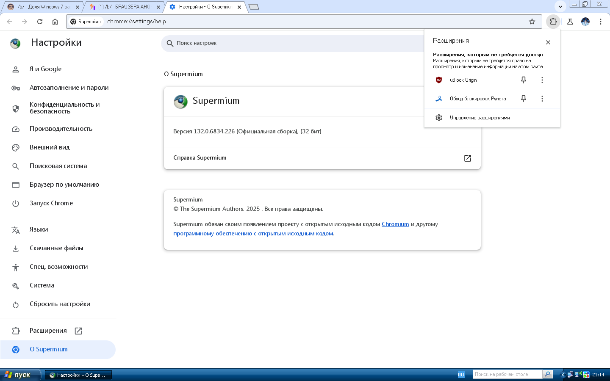Screen dimensions: 610x381
Task: Click the taskbar clock 21:14
Action: 598,375
